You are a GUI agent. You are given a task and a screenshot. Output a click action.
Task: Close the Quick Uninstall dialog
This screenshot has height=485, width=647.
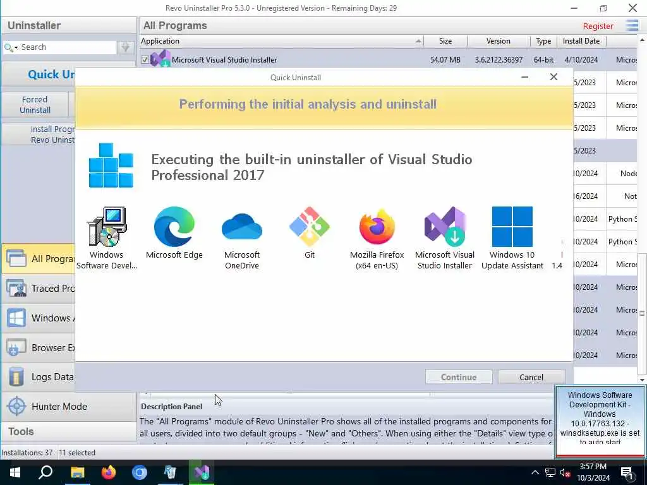click(553, 77)
